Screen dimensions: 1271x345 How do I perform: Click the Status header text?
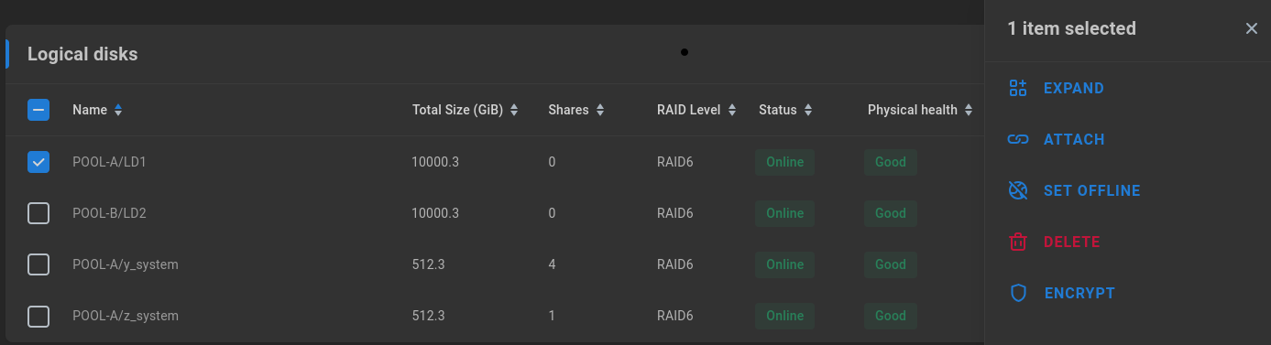pyautogui.click(x=778, y=110)
